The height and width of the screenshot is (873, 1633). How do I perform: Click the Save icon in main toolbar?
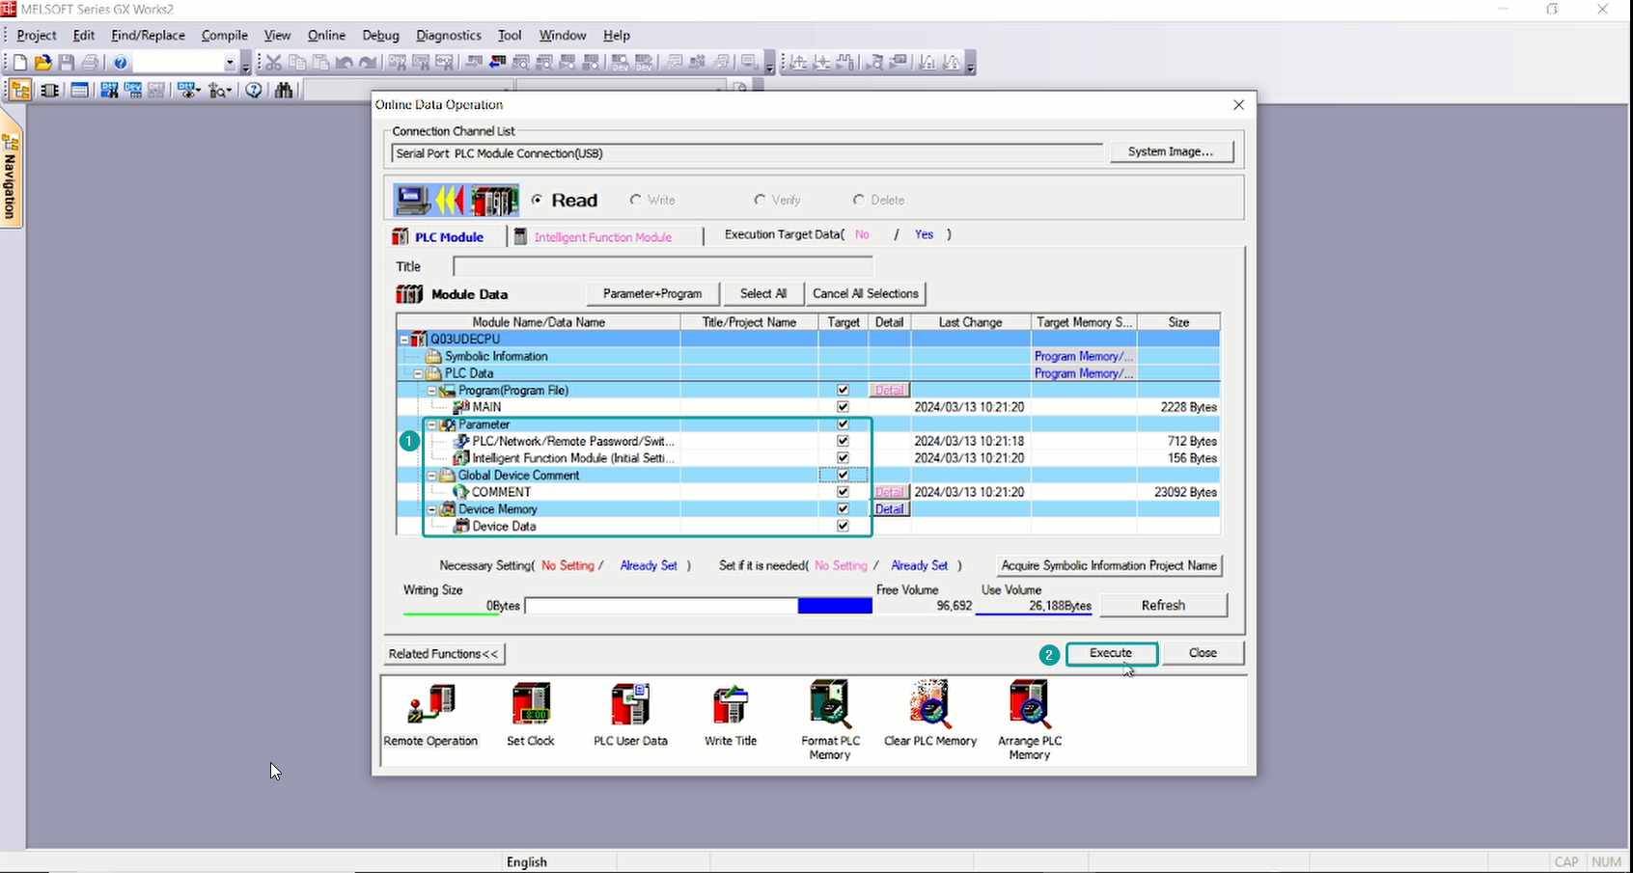coord(67,63)
